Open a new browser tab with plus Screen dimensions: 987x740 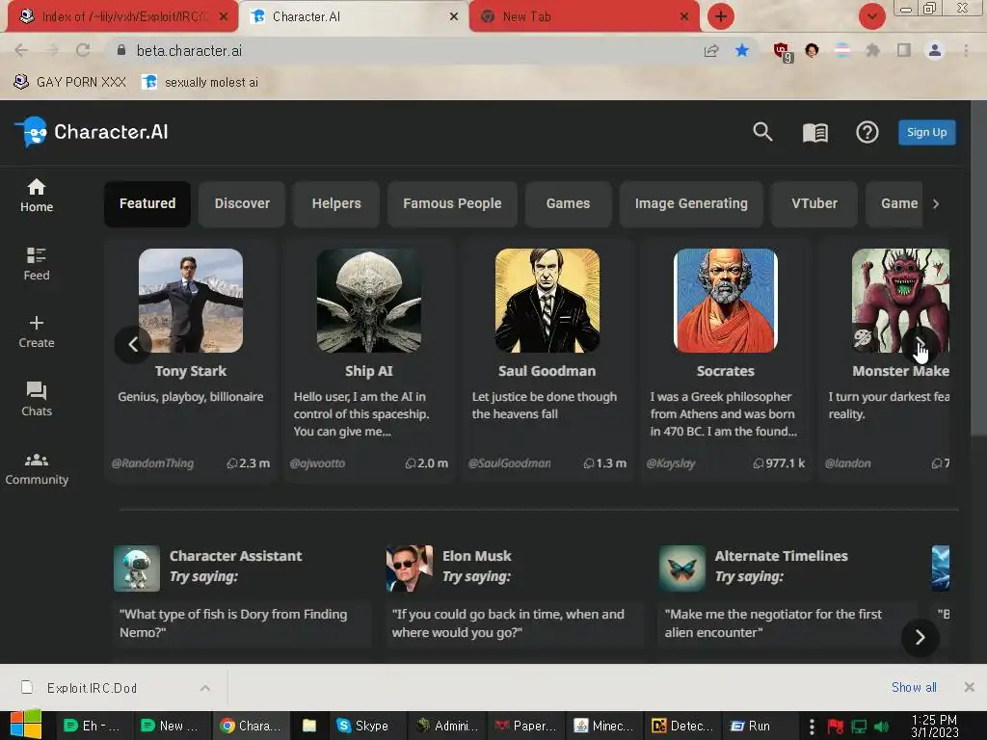721,17
